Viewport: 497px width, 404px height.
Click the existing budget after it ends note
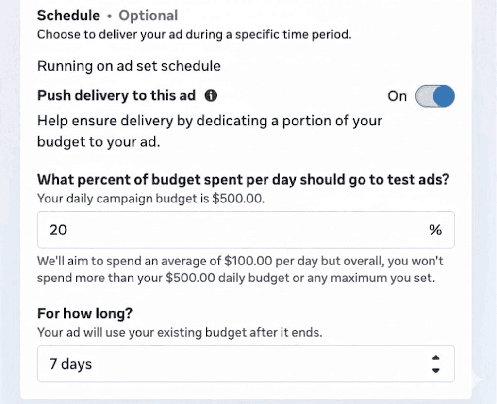180,333
